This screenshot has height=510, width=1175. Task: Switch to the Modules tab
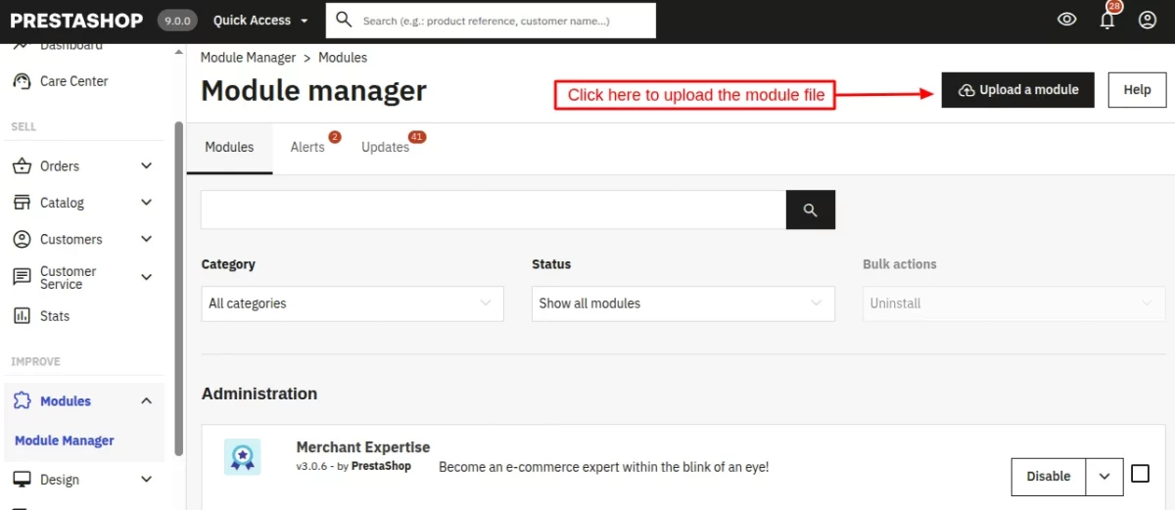[229, 147]
